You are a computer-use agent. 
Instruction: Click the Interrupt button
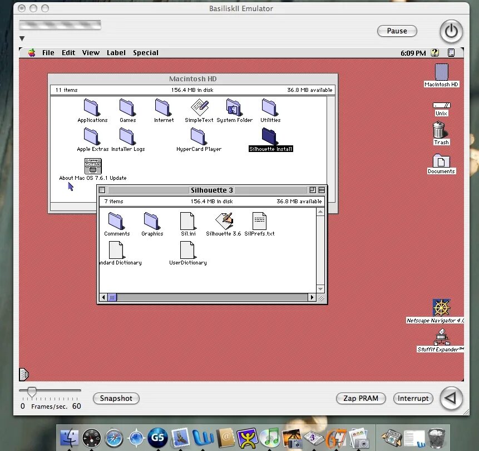pyautogui.click(x=413, y=399)
